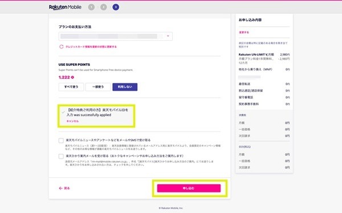The width and height of the screenshot is (342, 213).
Task: Go back with the 戻る arrow link
Action: tap(64, 188)
